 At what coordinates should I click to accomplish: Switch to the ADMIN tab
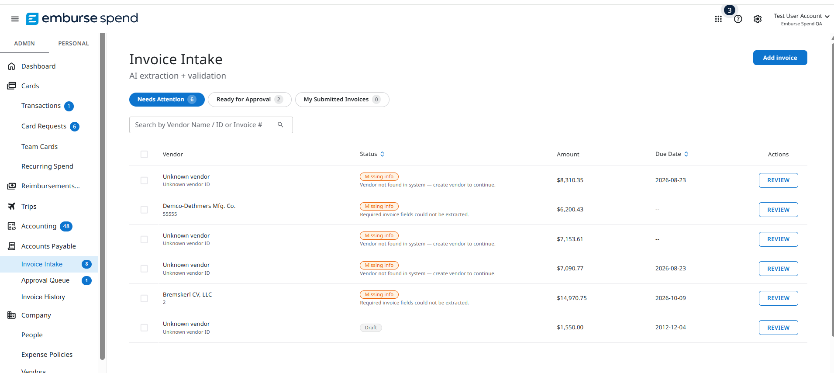tap(24, 43)
